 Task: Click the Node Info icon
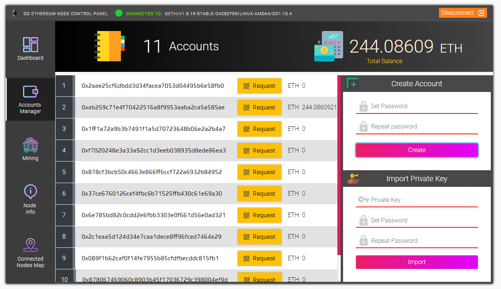pyautogui.click(x=30, y=191)
